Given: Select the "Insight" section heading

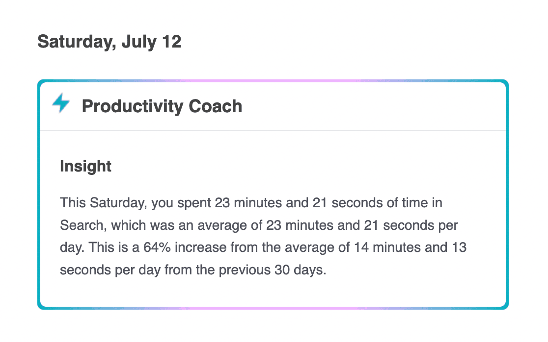Looking at the screenshot, I should coord(85,166).
